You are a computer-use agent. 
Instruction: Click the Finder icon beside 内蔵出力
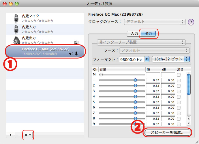[76, 43]
